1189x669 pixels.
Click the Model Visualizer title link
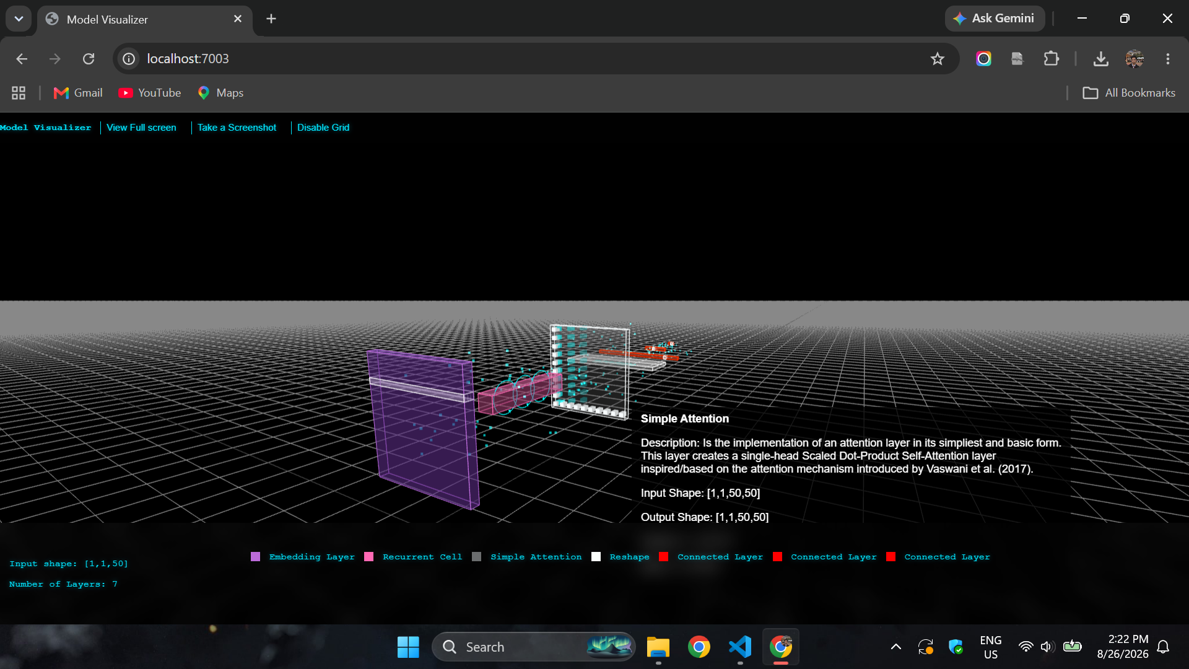pyautogui.click(x=46, y=128)
